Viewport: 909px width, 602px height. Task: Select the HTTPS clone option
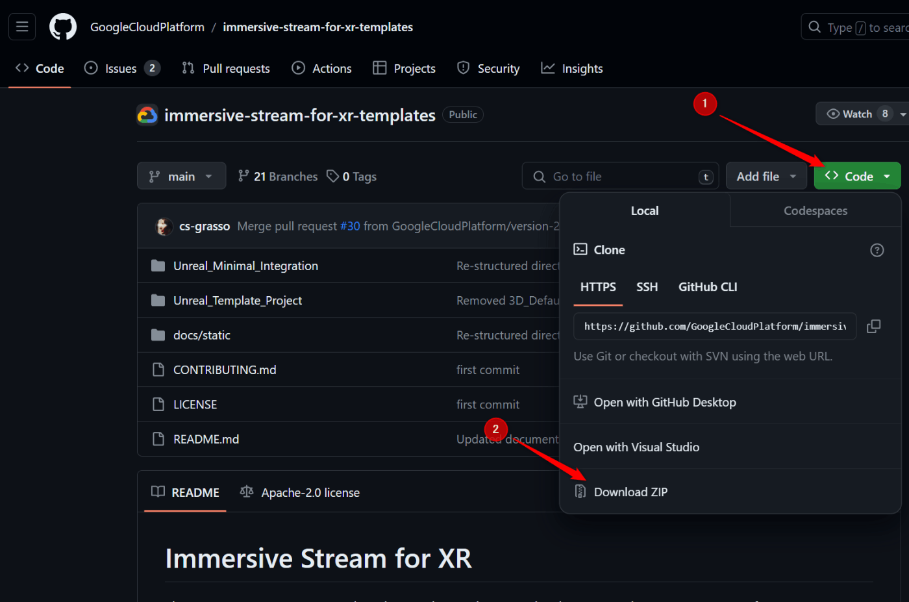tap(598, 287)
